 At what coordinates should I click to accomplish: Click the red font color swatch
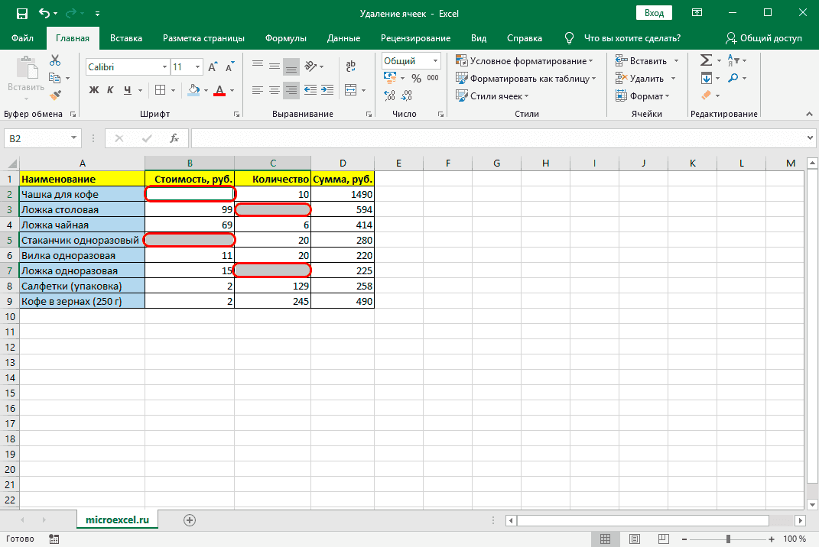(219, 90)
